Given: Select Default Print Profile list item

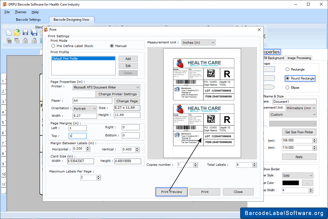Looking at the screenshot, I should (83, 59).
